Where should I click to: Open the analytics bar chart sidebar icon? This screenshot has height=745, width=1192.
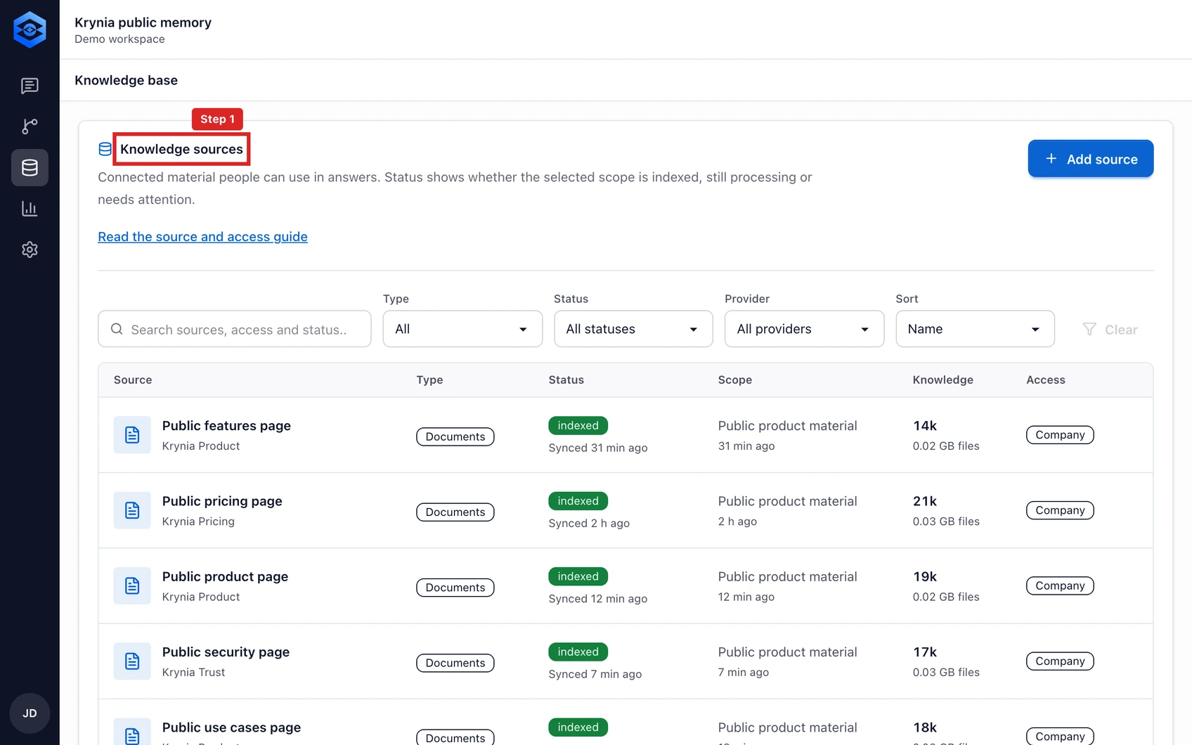30,209
